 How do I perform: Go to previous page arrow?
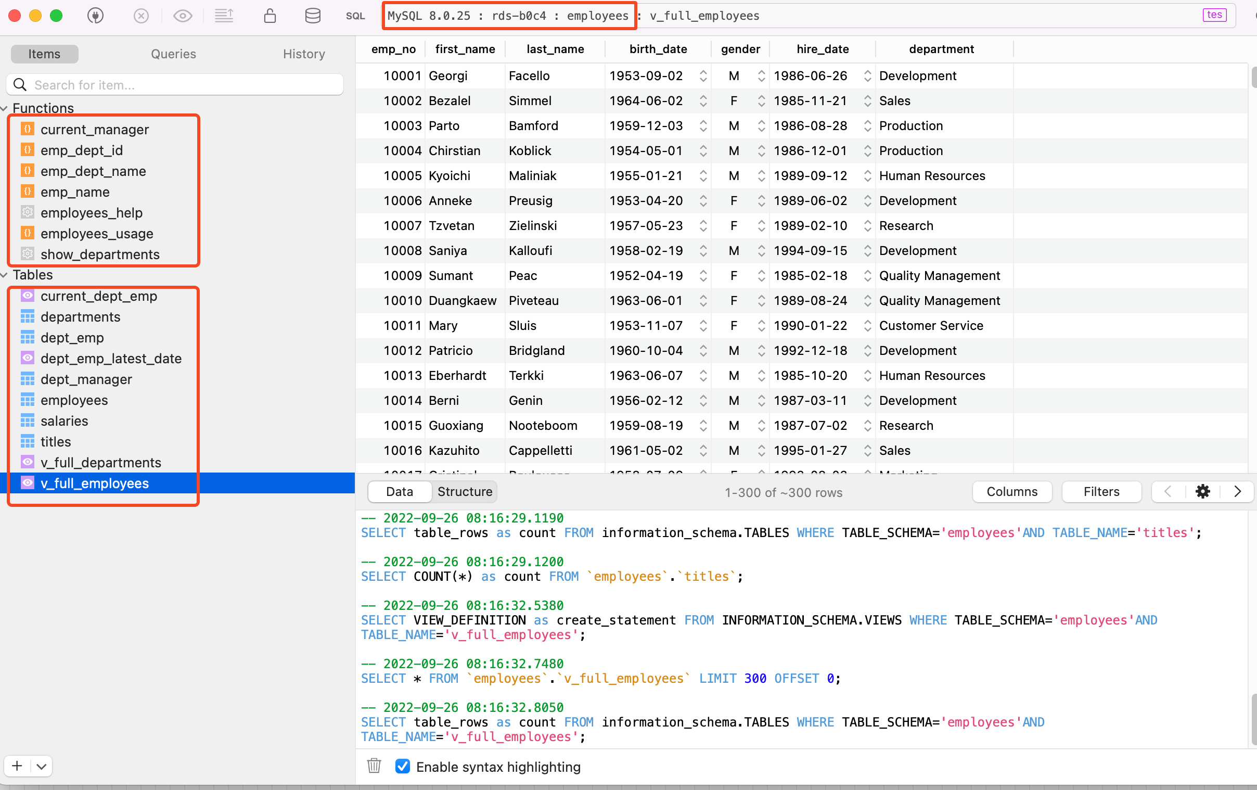[1168, 491]
